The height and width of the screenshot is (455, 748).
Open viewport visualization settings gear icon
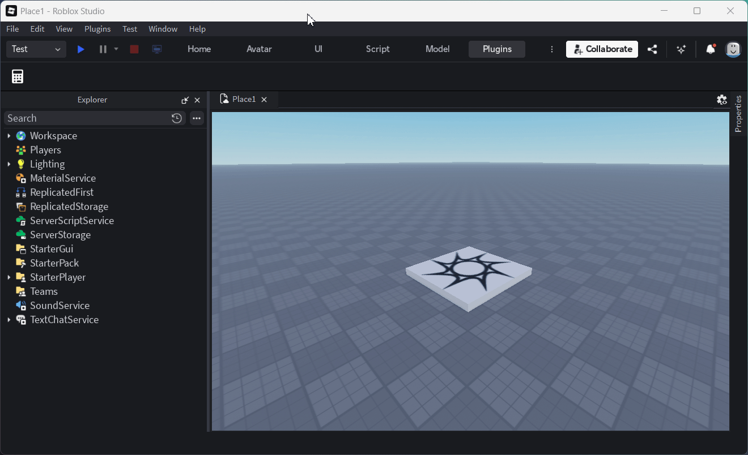pyautogui.click(x=721, y=99)
